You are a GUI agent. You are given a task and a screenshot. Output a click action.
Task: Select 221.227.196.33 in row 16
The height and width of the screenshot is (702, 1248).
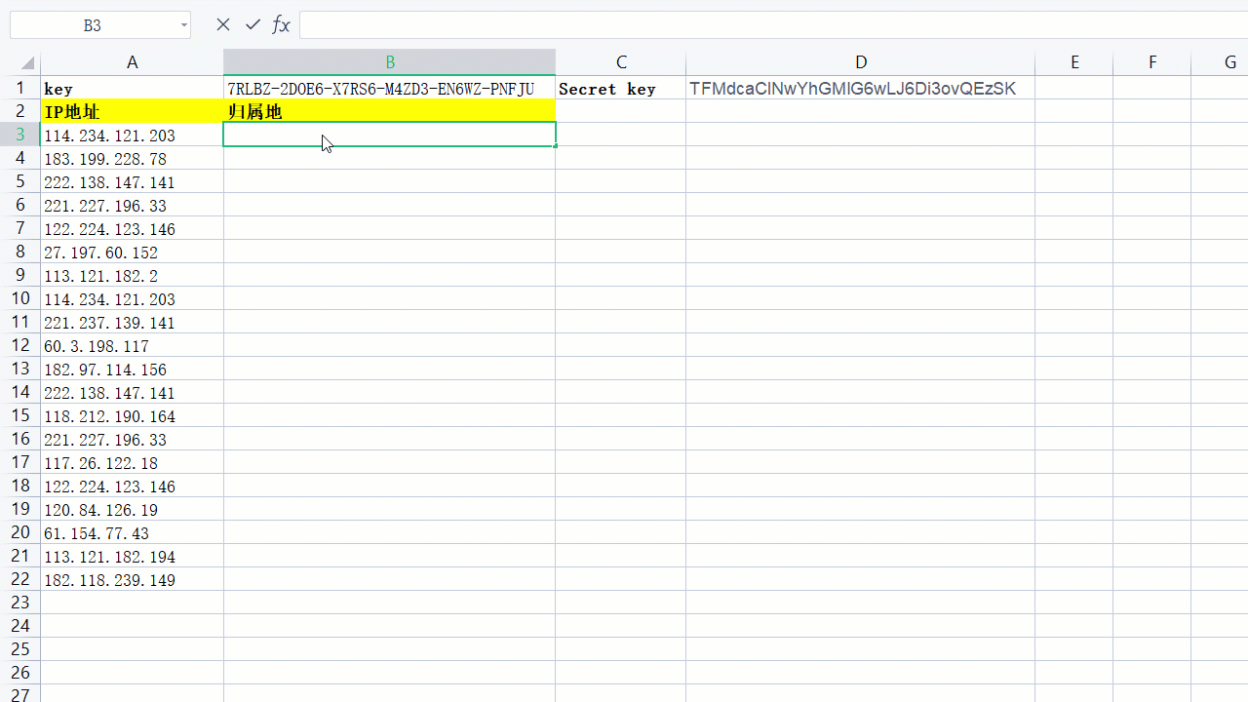tap(133, 439)
